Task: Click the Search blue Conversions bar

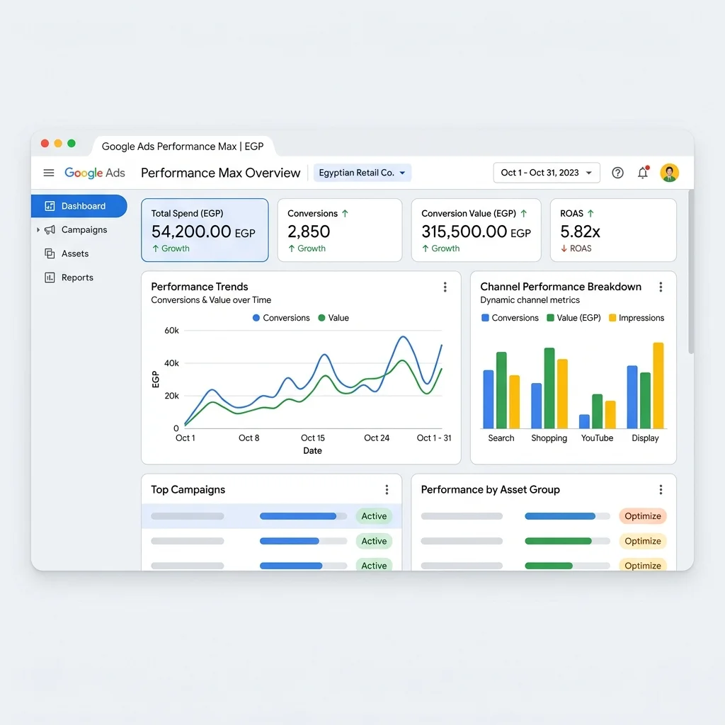Action: coord(489,399)
